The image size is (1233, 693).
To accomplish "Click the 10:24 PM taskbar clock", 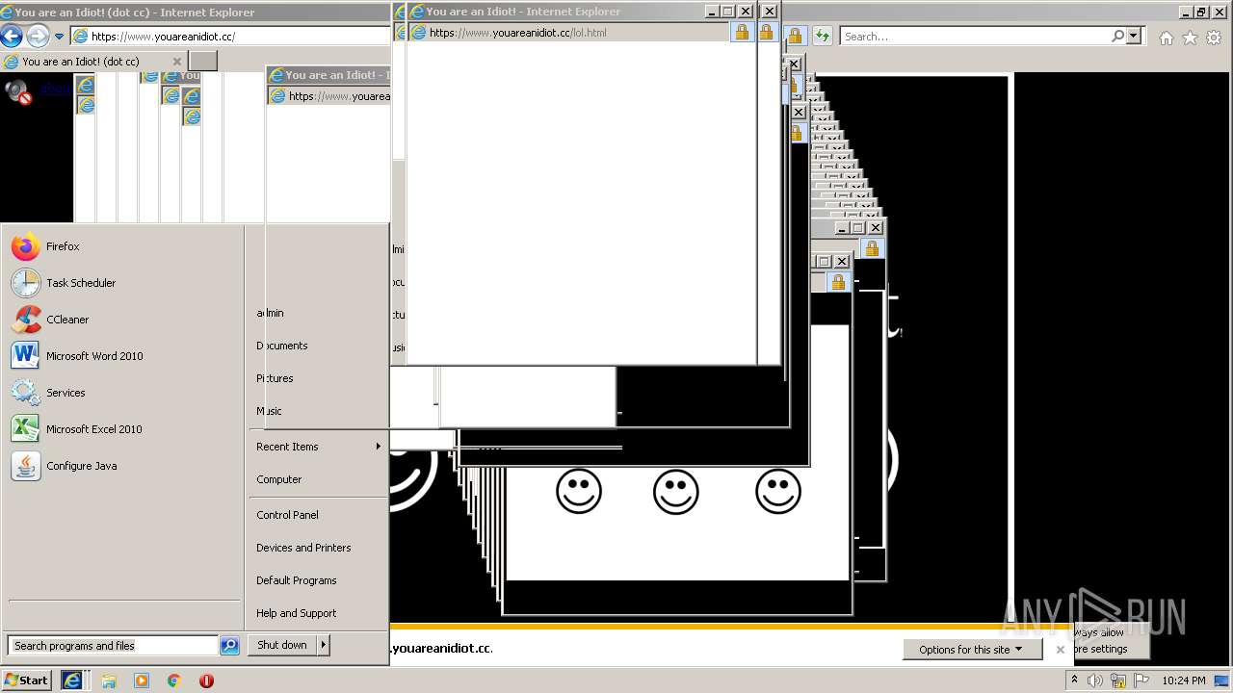I will pyautogui.click(x=1184, y=680).
